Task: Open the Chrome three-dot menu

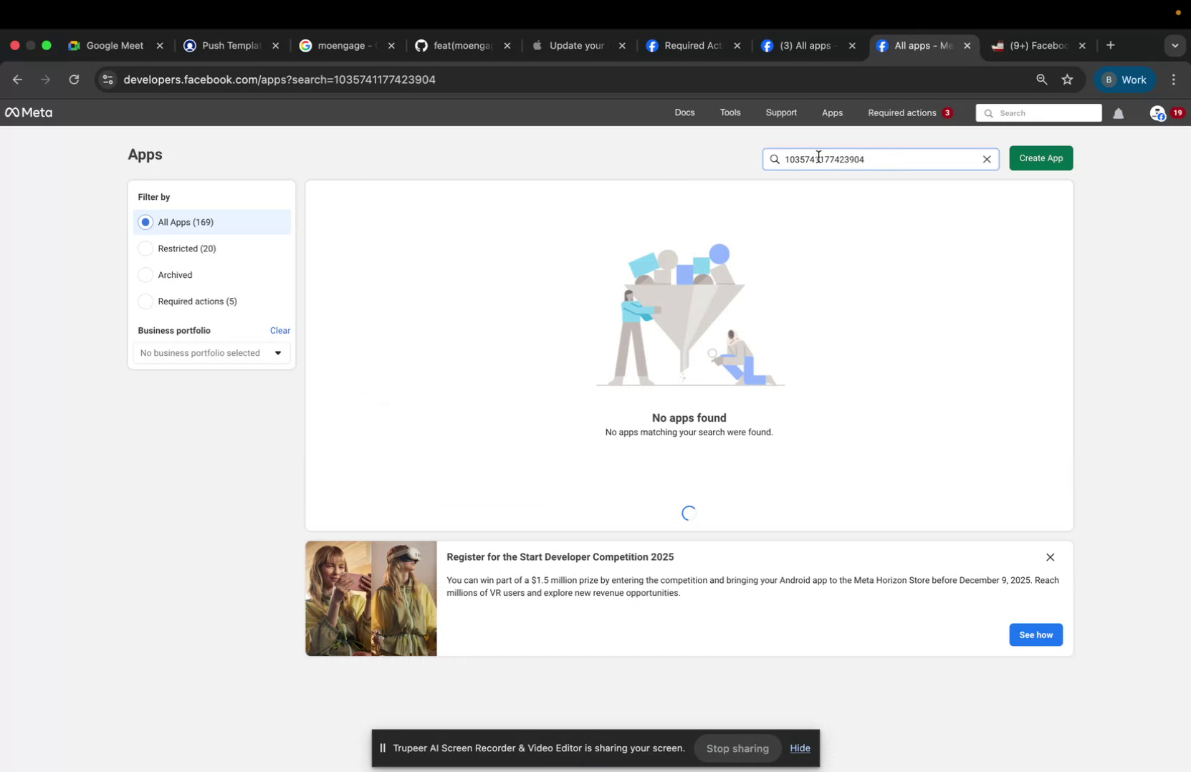Action: 1173,79
